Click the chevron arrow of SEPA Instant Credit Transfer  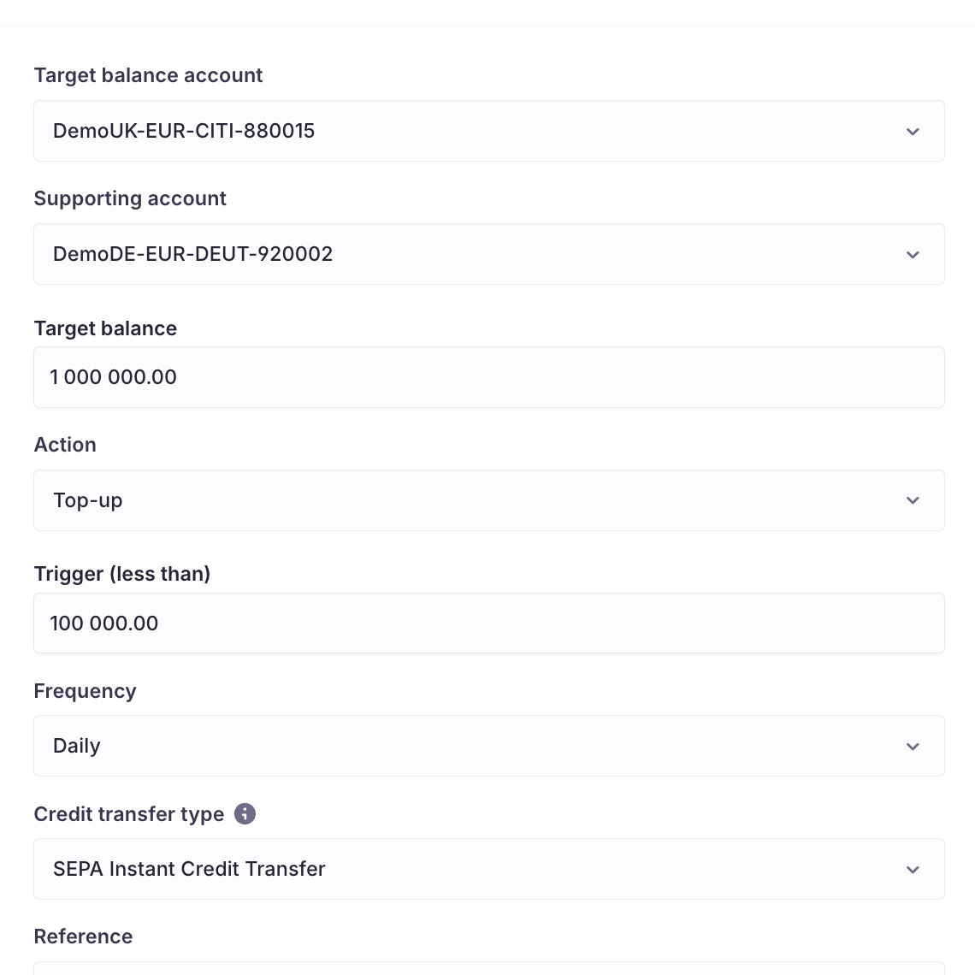[913, 869]
